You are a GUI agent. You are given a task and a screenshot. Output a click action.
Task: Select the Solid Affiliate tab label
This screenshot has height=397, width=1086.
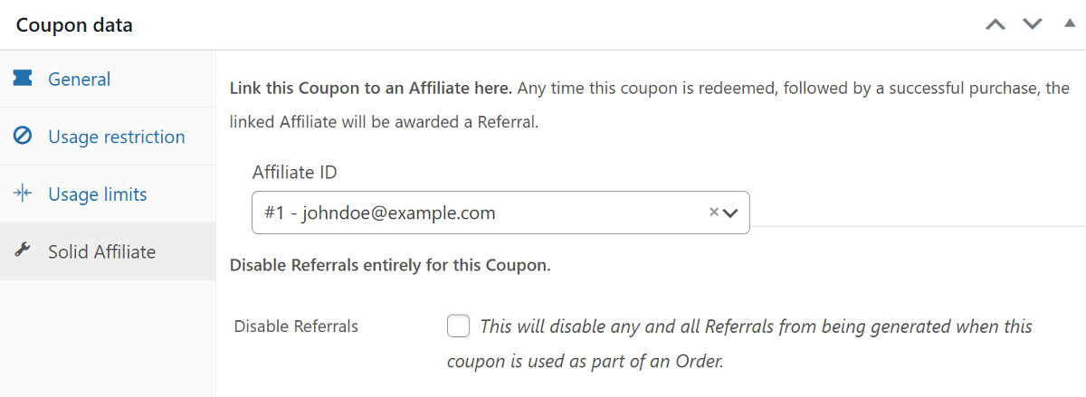[102, 251]
